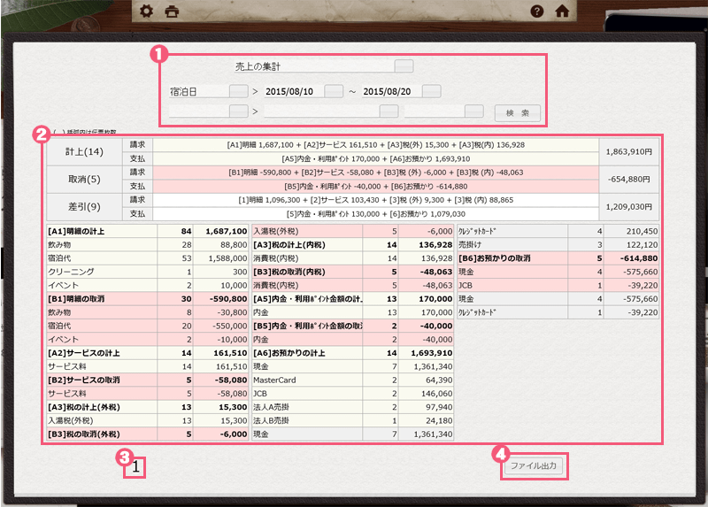Select the [A5]内金 170,000 header row
The image size is (708, 507).
pos(352,299)
